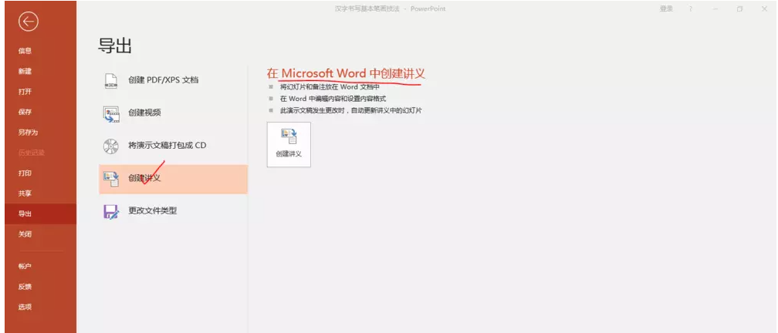Screen dimensions: 778x333
Task: Open the 共享 sidebar entry
Action: [x=25, y=193]
